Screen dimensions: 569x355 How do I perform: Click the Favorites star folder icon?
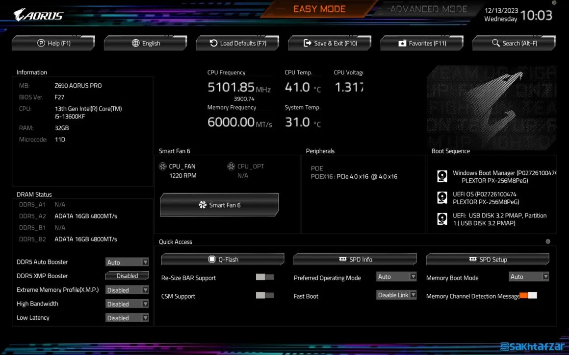tap(402, 44)
